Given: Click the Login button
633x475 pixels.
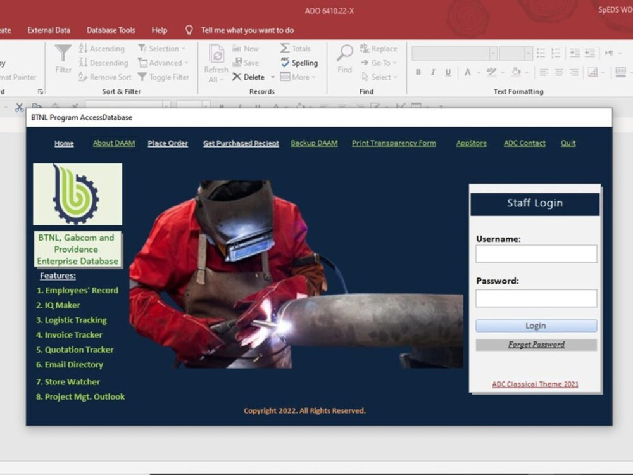Looking at the screenshot, I should coord(536,326).
